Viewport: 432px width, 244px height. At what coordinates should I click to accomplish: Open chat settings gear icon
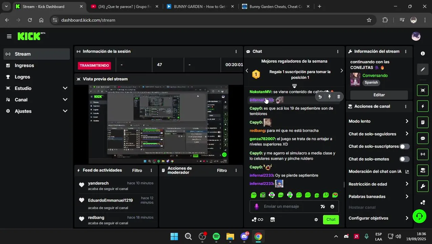316,220
